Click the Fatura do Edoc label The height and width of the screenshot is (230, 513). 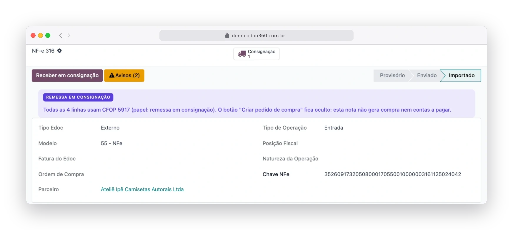coord(57,159)
